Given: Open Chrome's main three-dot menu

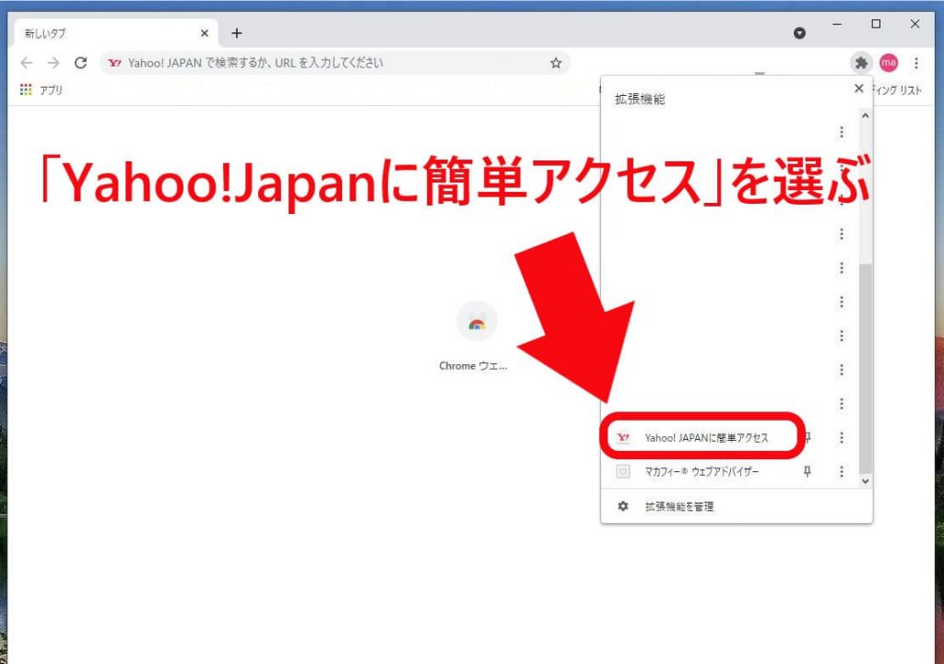Looking at the screenshot, I should tap(915, 63).
